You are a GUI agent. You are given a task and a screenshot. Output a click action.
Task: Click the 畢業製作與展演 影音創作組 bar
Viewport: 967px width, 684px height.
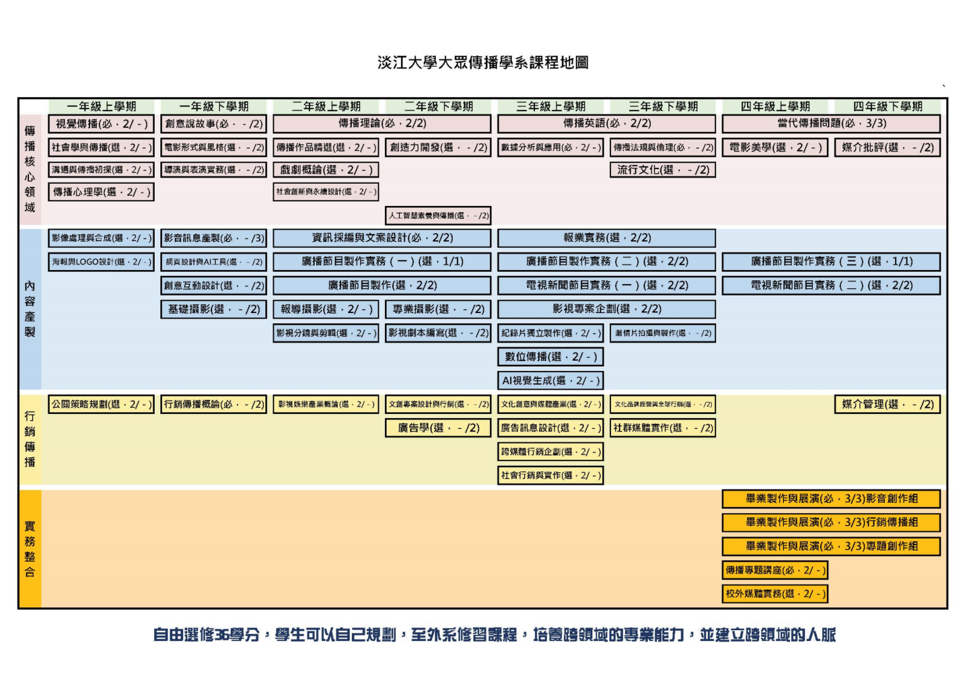click(x=830, y=499)
